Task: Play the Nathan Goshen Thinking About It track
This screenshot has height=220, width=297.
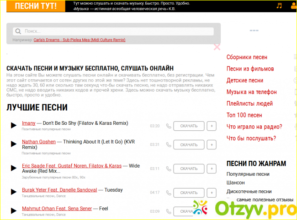Action: 14,144
